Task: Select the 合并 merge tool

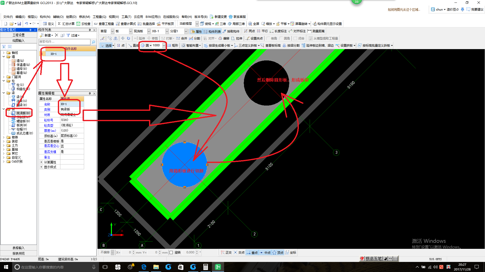Action: pyautogui.click(x=182, y=38)
